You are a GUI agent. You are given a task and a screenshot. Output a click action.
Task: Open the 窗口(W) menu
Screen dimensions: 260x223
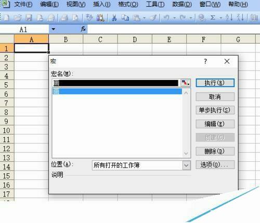click(210, 4)
